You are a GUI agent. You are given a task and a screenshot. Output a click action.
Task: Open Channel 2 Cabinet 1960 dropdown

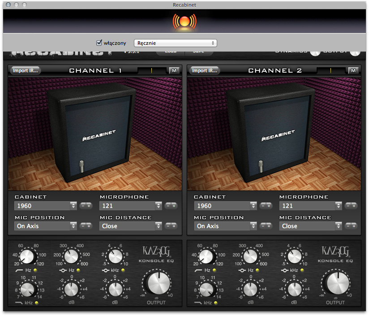tap(225, 206)
